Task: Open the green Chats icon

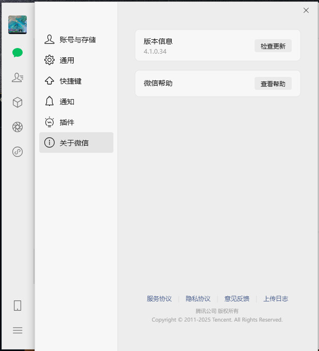Action: tap(18, 53)
